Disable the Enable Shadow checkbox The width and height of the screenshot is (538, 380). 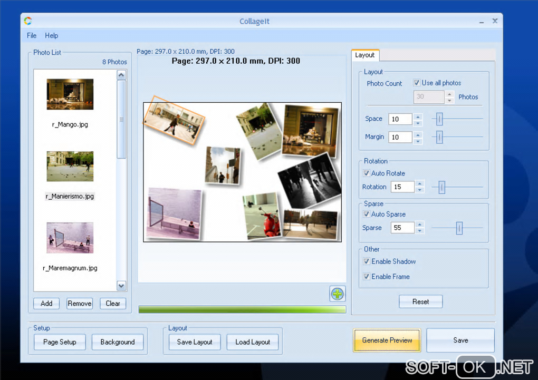coord(367,261)
